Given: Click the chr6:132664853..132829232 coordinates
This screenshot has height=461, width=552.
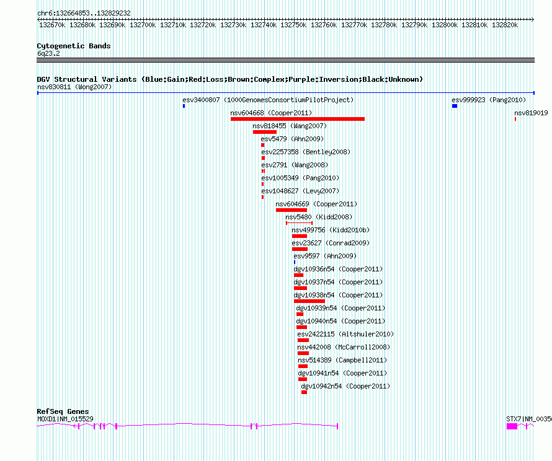Looking at the screenshot, I should click(84, 13).
